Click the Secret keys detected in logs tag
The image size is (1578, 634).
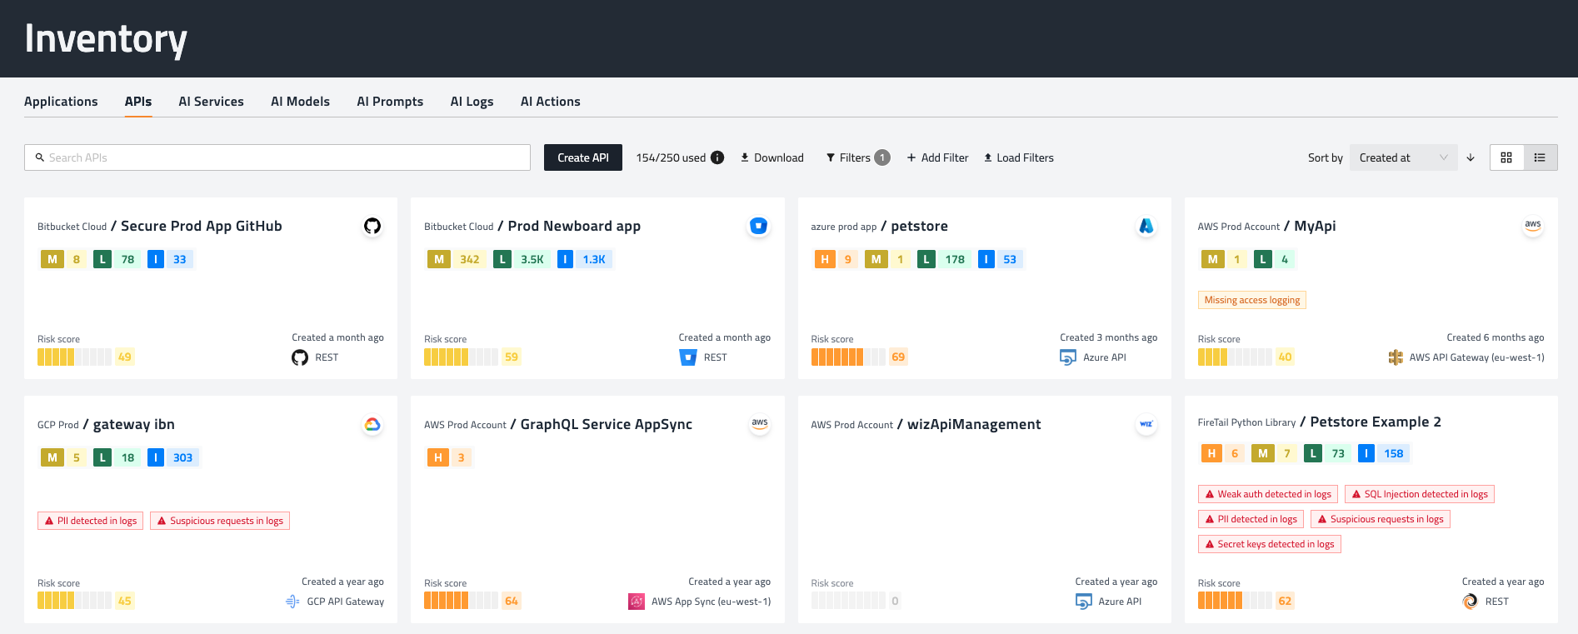coord(1270,544)
